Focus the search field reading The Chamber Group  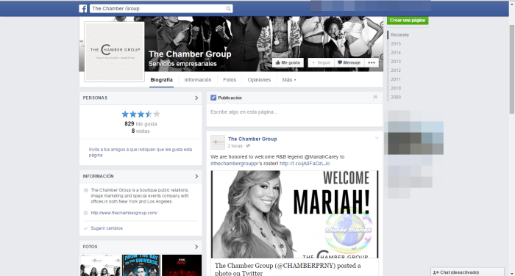[x=157, y=9]
